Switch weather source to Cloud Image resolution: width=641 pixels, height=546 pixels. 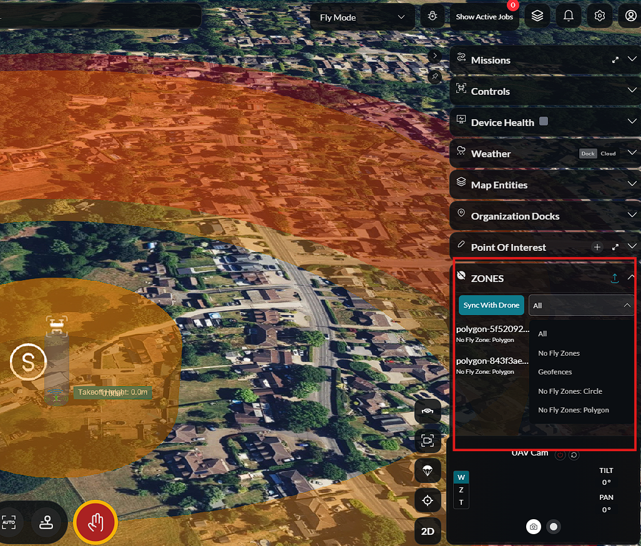[x=608, y=154]
